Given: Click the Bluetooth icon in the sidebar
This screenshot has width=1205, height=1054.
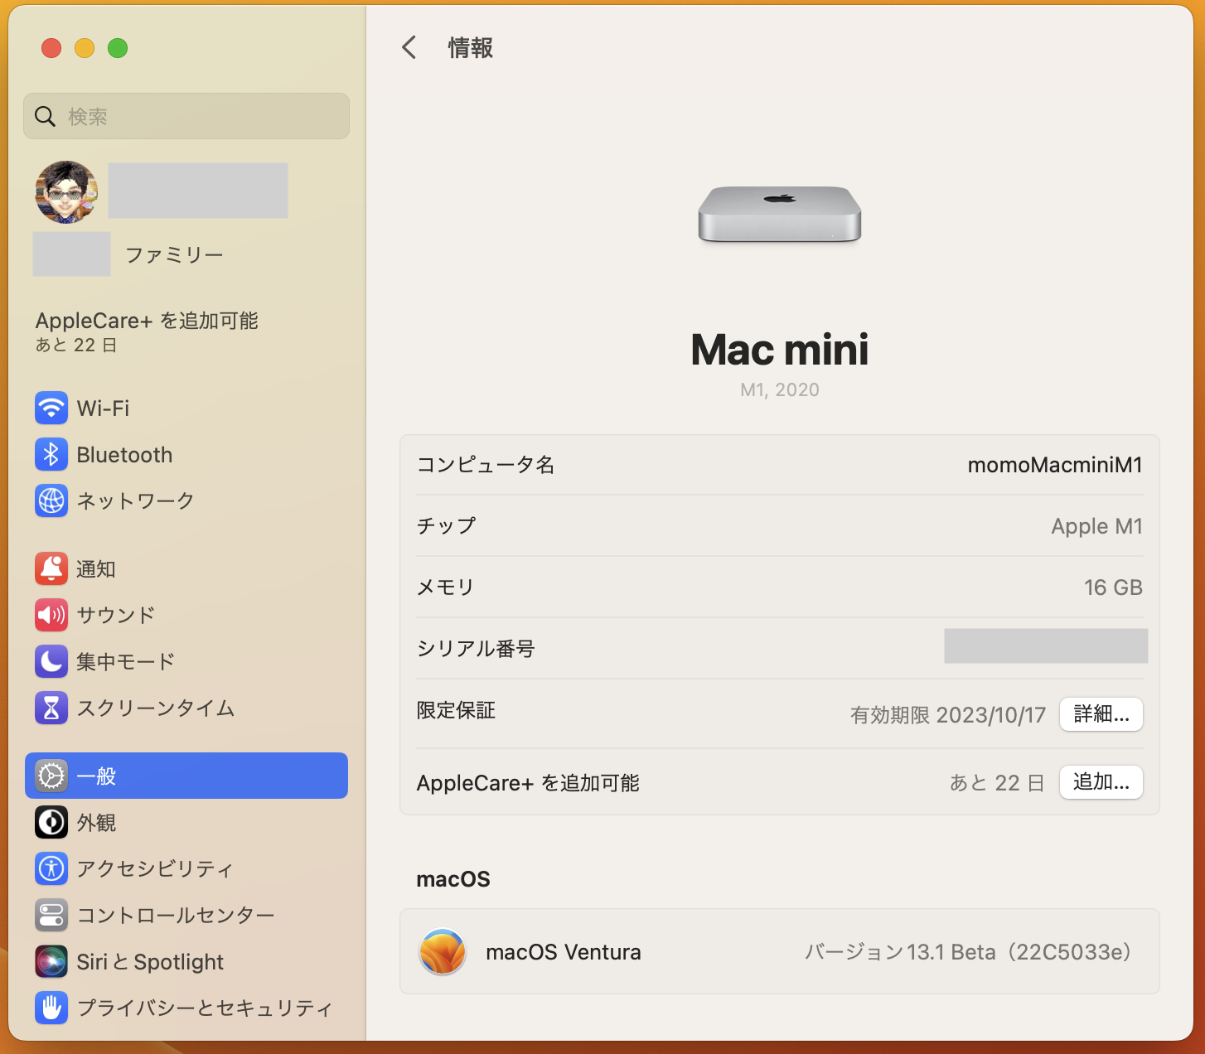Looking at the screenshot, I should 51,454.
